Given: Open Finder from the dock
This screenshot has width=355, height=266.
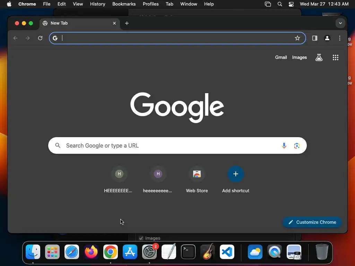Looking at the screenshot, I should coord(33,252).
